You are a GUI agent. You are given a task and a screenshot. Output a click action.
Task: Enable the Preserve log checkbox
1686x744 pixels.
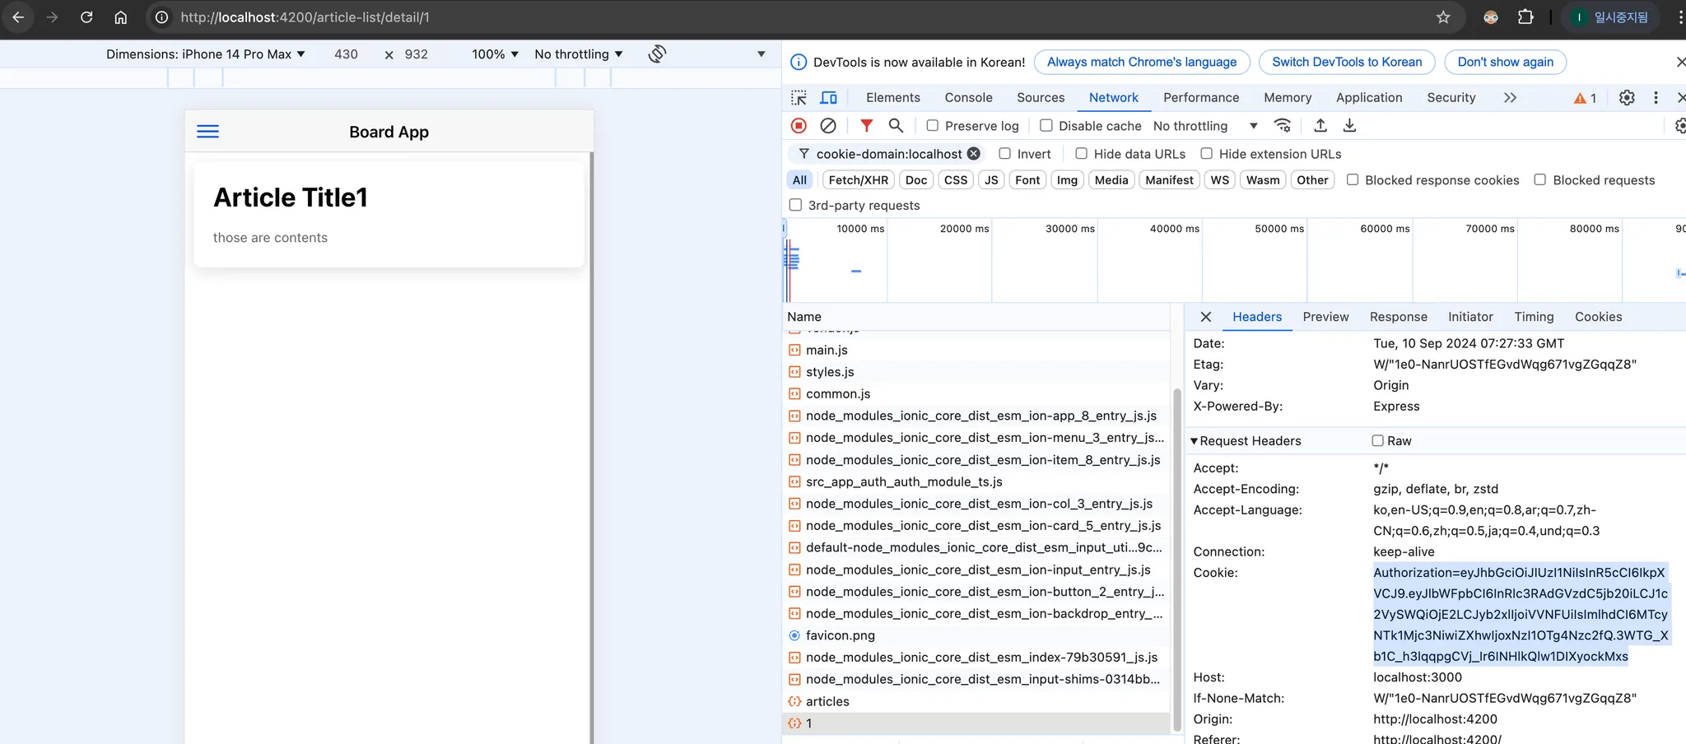[x=933, y=126]
